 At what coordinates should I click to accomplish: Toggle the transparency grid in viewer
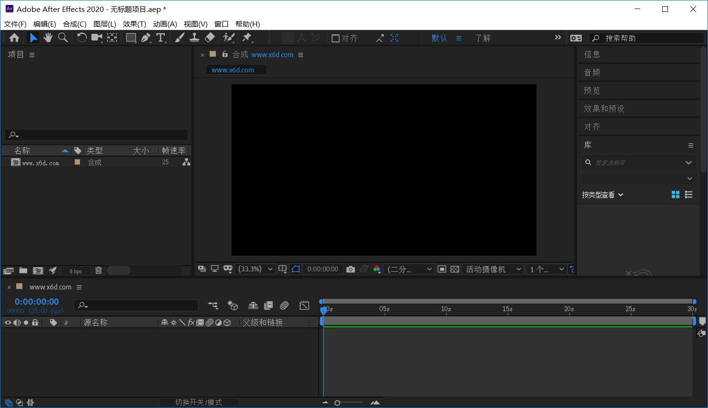click(455, 269)
